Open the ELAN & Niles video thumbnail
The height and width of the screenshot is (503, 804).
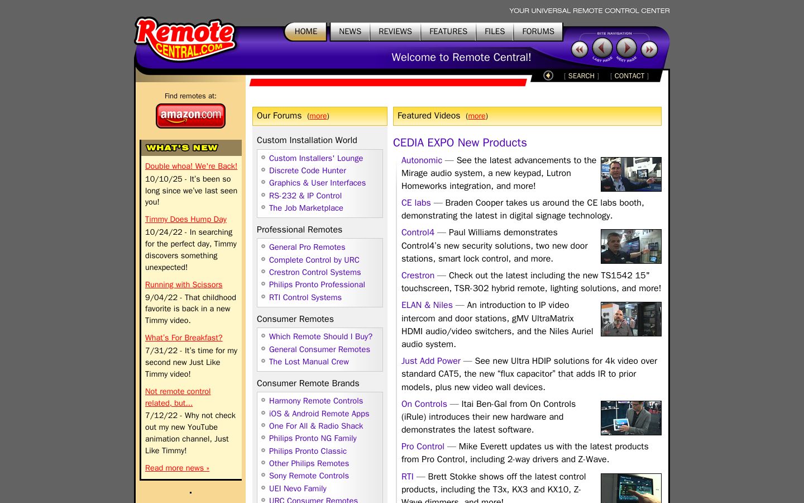pos(631,319)
